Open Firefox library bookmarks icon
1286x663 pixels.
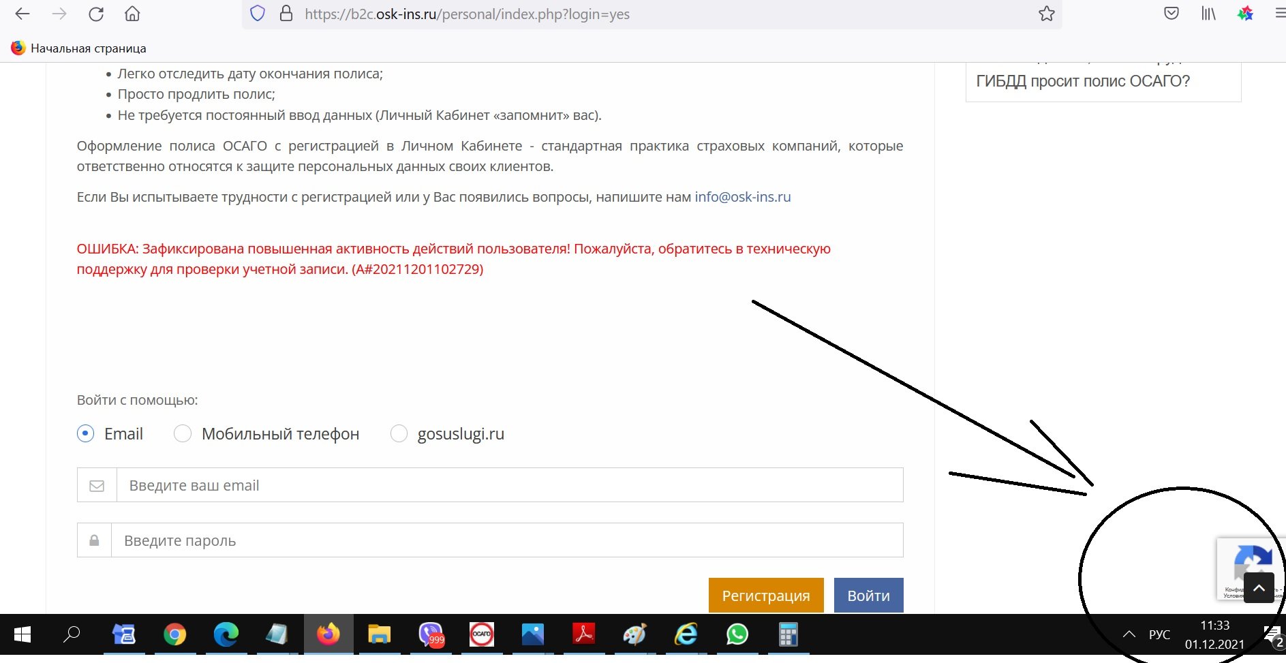(1208, 14)
